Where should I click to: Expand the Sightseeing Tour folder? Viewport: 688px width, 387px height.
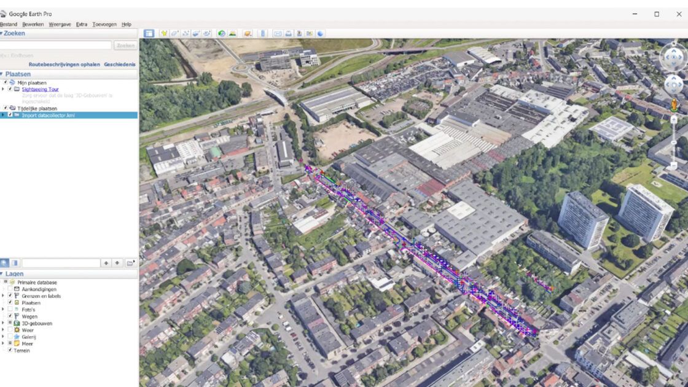point(3,89)
